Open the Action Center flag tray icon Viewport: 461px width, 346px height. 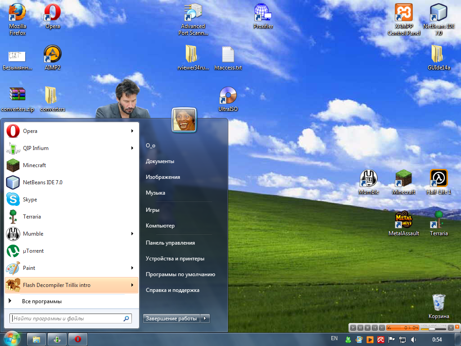coord(391,340)
